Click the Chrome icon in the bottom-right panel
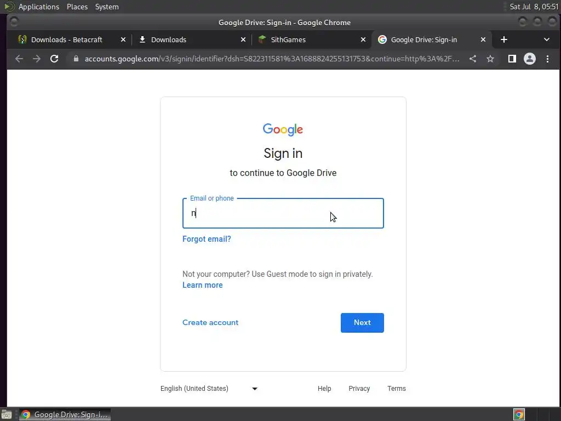This screenshot has width=561, height=421. (519, 414)
